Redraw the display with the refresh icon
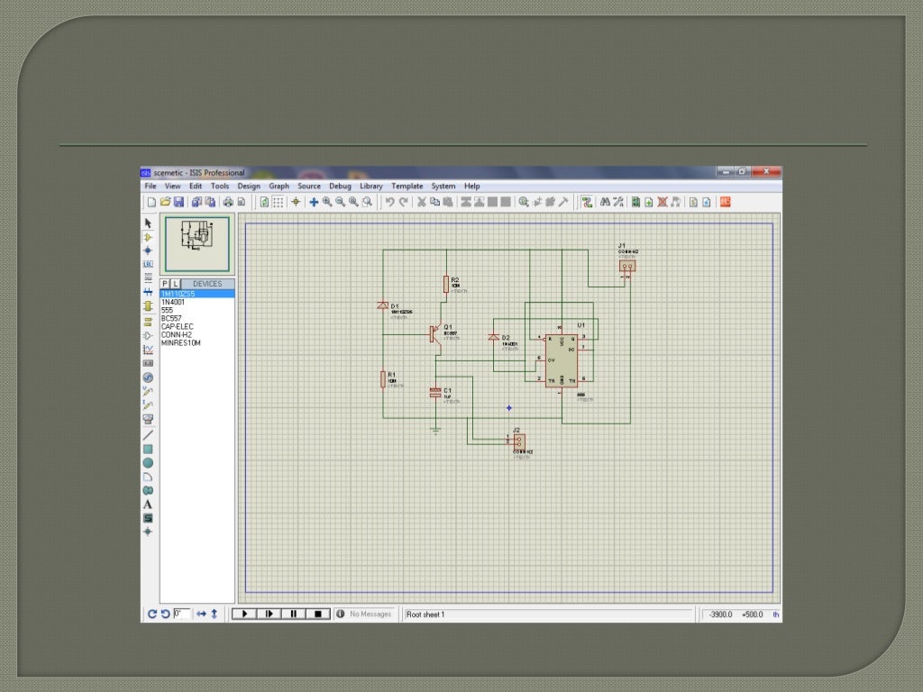The width and height of the screenshot is (923, 692). (264, 203)
